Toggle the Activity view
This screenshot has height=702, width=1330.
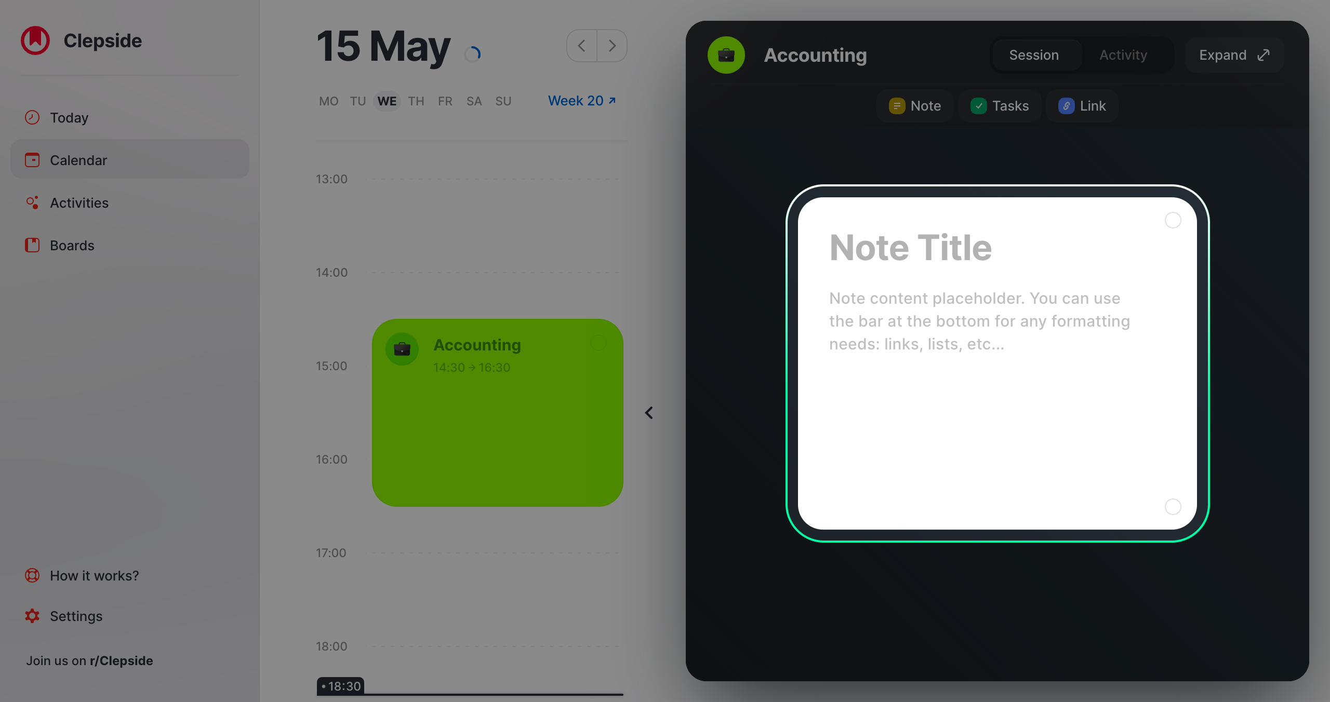(x=1122, y=55)
